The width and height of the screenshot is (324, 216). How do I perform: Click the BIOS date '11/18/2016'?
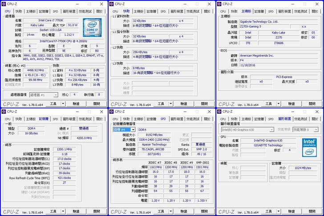click(x=278, y=65)
